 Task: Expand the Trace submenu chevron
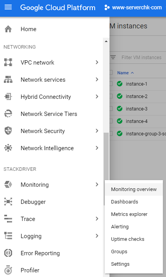click(x=97, y=219)
